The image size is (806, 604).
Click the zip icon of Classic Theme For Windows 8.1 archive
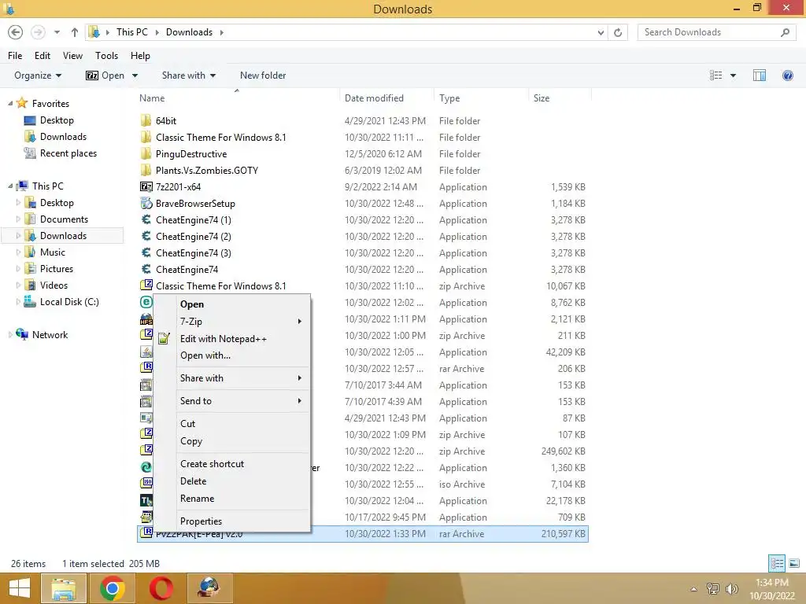146,285
